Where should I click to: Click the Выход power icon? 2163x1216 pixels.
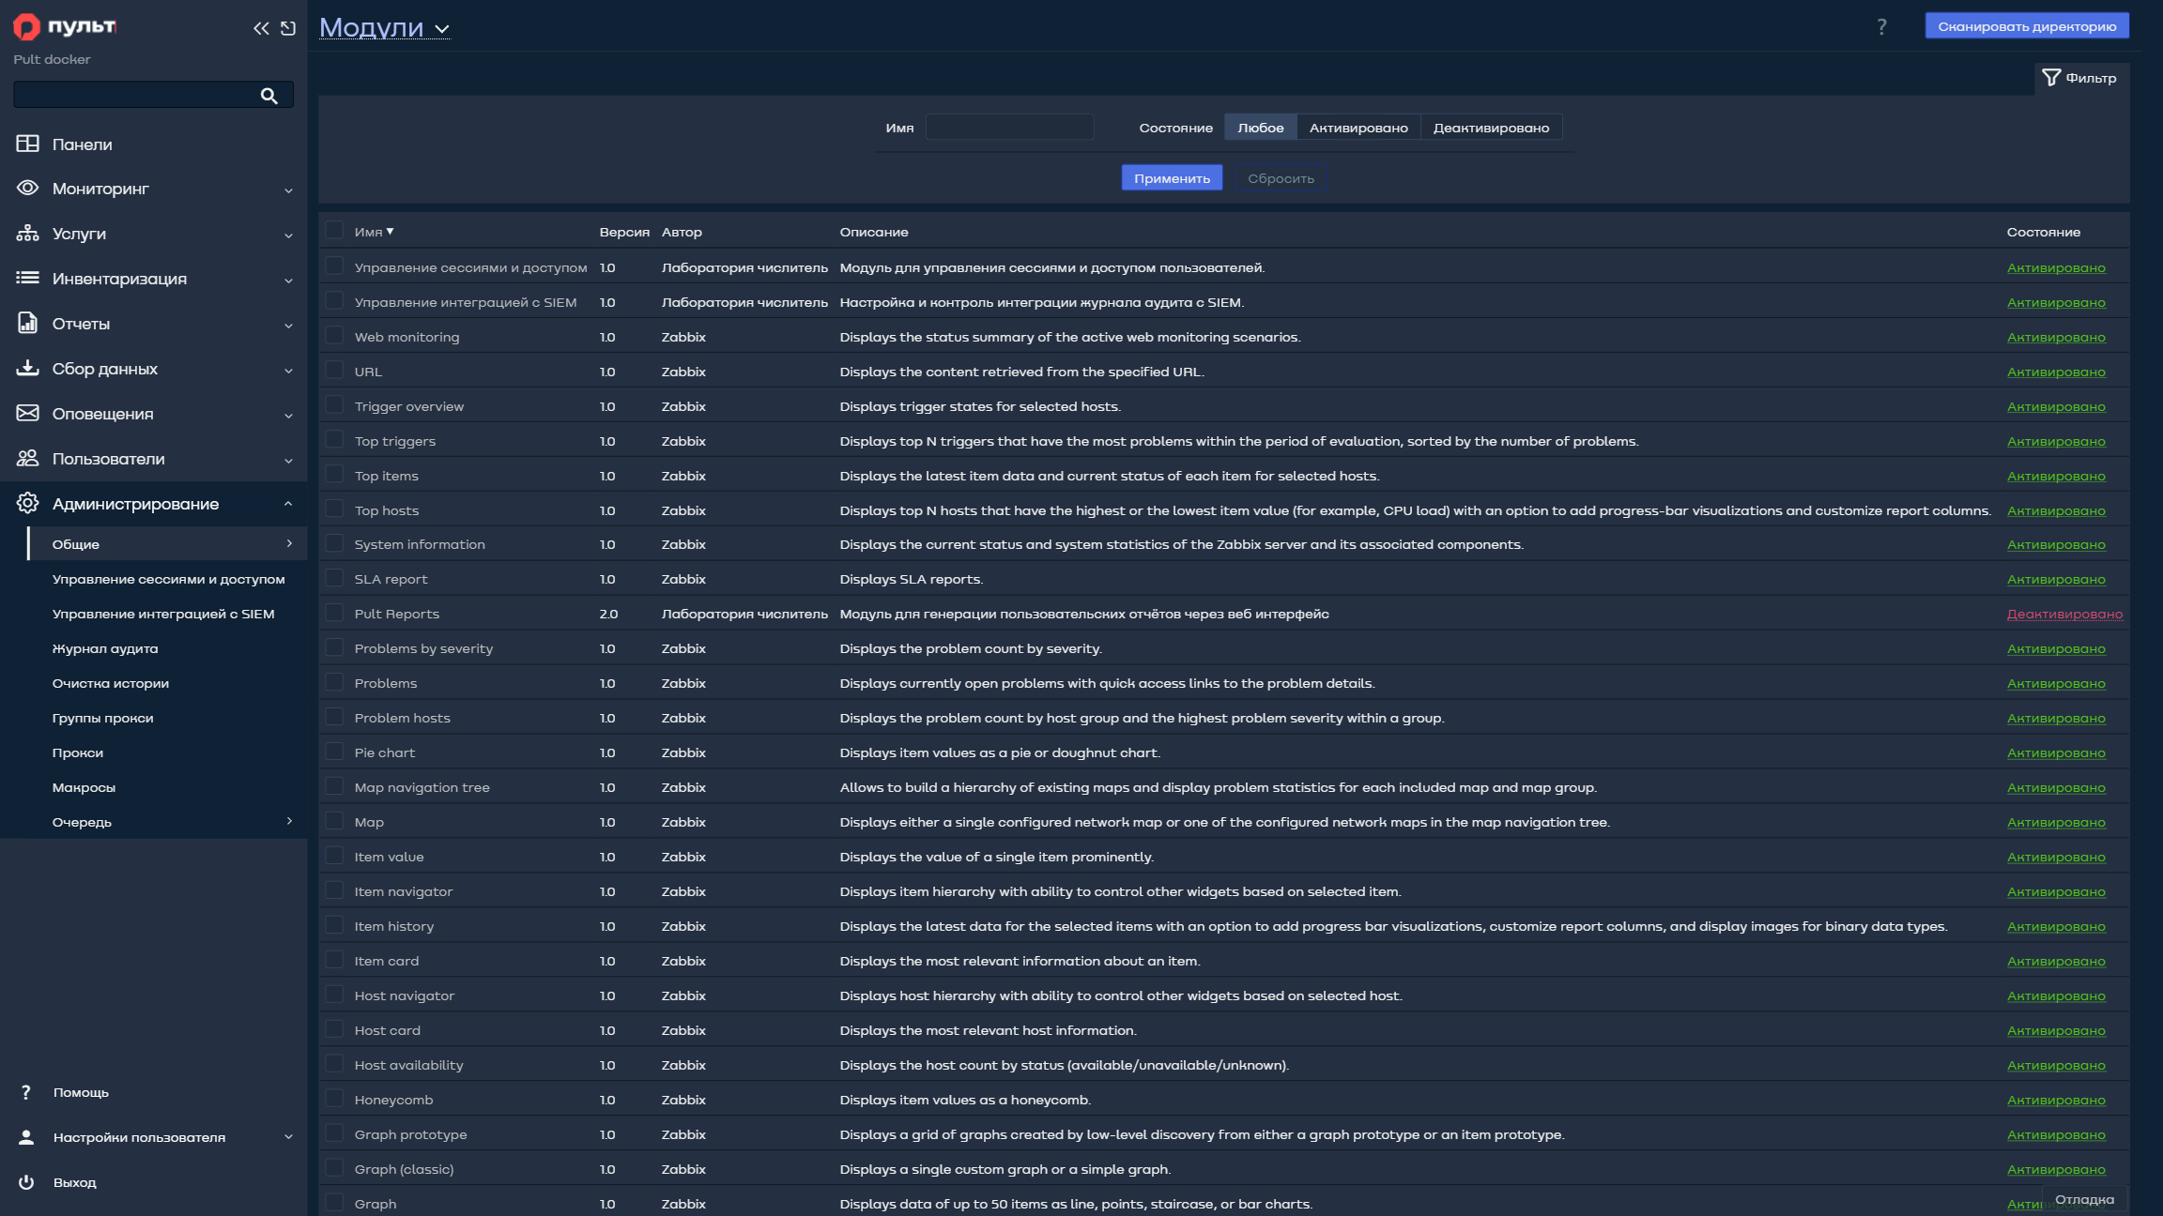coord(26,1182)
